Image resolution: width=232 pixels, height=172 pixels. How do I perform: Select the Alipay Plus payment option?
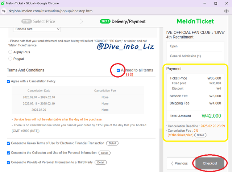(10, 52)
